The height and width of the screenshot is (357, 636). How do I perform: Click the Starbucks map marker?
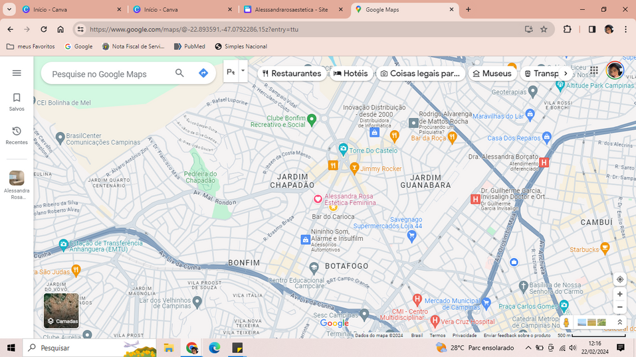click(605, 248)
